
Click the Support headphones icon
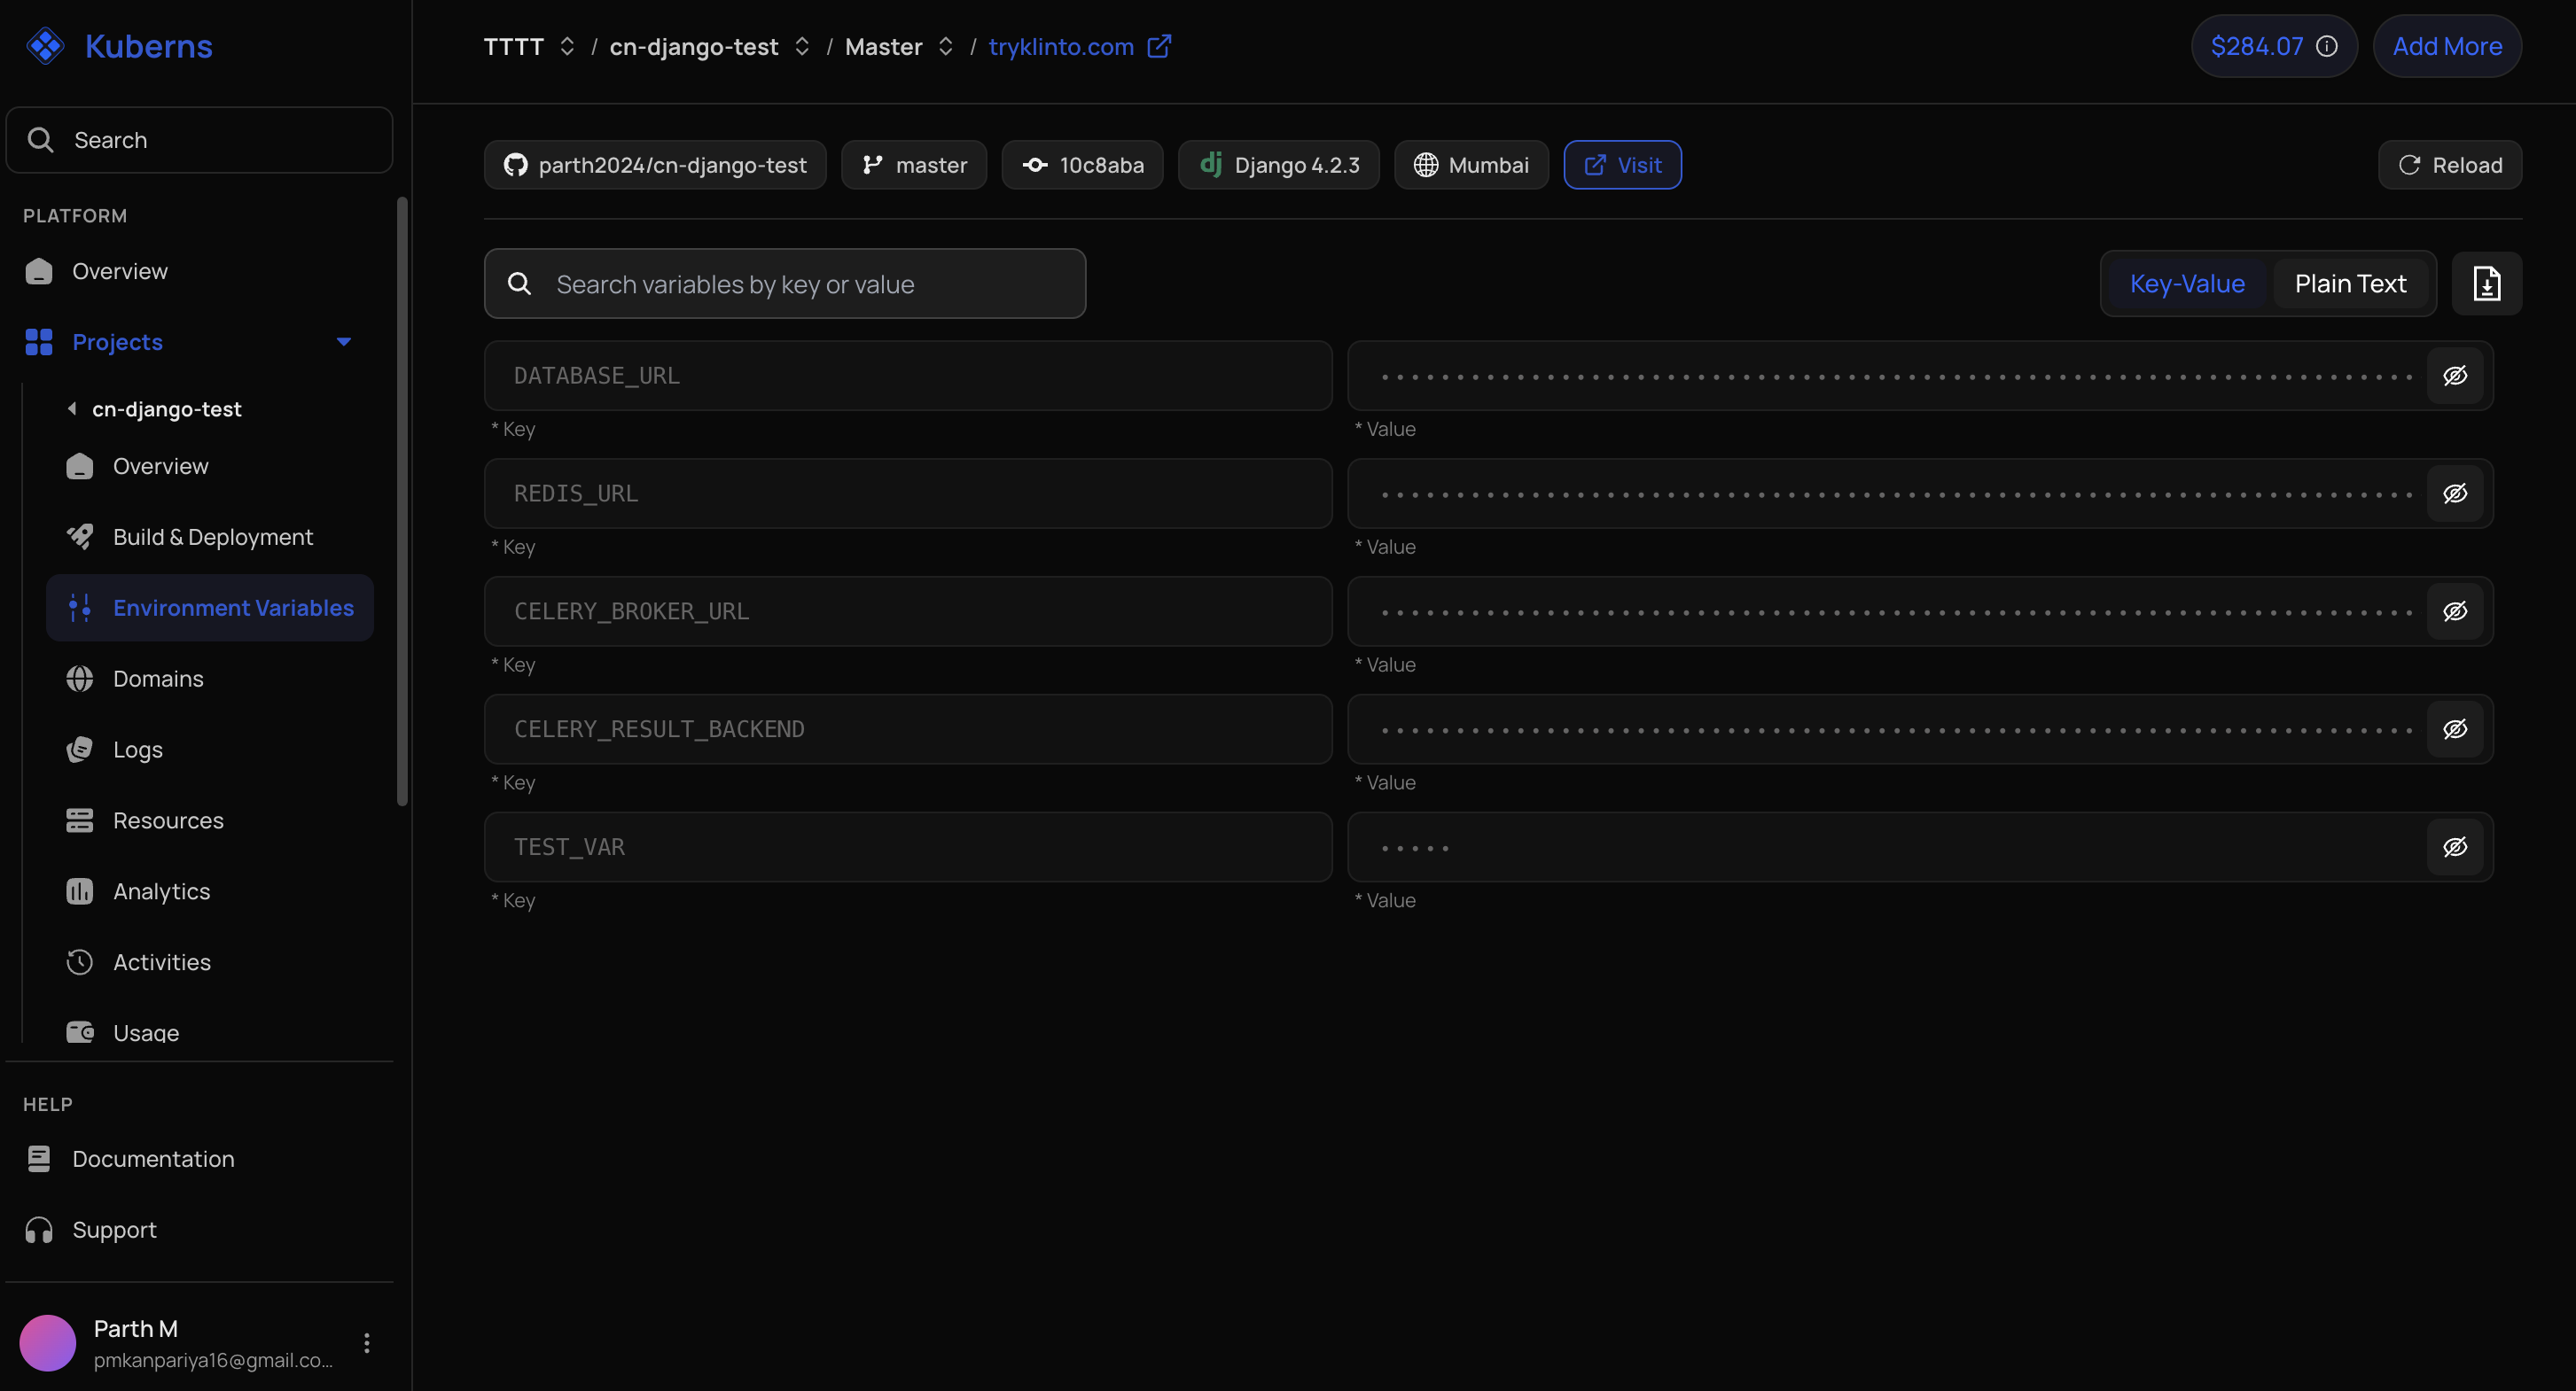[39, 1230]
